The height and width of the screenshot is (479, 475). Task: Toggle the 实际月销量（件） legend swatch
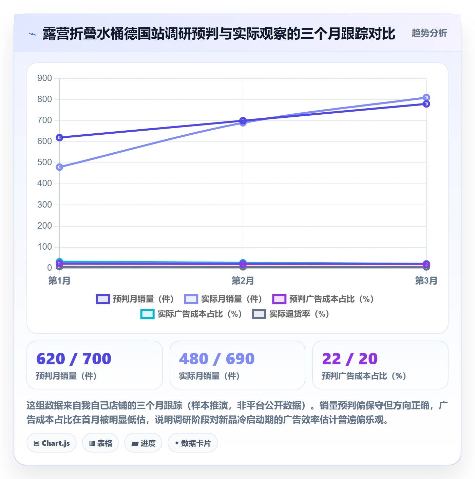pos(191,299)
